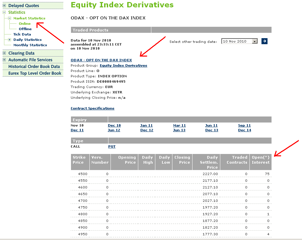
Task: Open the Equity Index Derivatives product group link
Action: (124, 66)
